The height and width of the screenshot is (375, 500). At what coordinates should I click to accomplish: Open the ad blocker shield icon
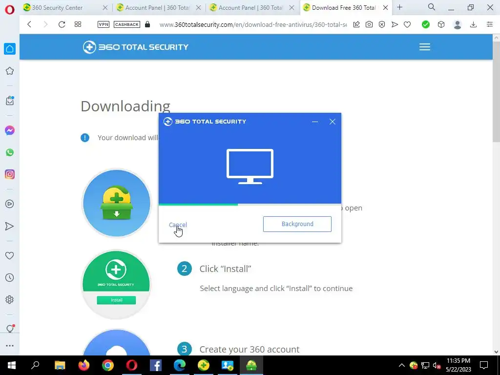point(382,24)
